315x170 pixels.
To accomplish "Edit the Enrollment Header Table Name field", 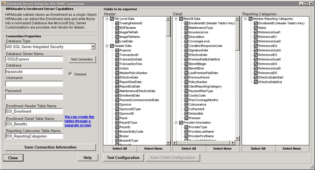I will coord(34,112).
